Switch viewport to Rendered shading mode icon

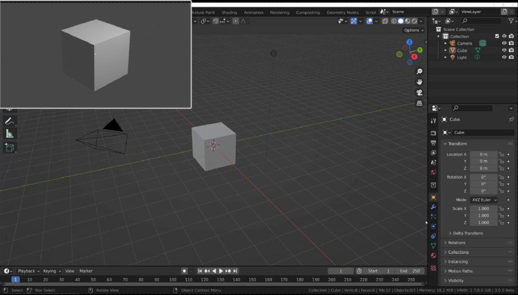point(414,21)
